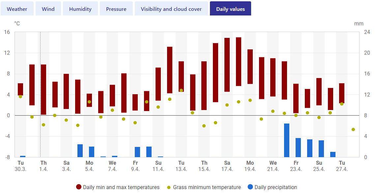The image size is (376, 196).
Task: Click the olive grass temperature legend dot
Action: click(x=169, y=187)
